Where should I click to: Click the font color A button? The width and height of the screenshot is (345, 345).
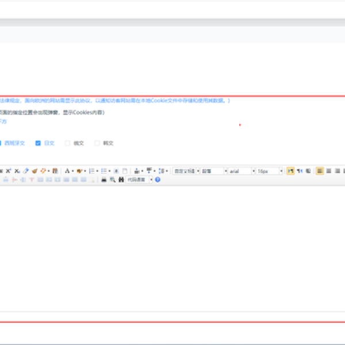click(67, 171)
